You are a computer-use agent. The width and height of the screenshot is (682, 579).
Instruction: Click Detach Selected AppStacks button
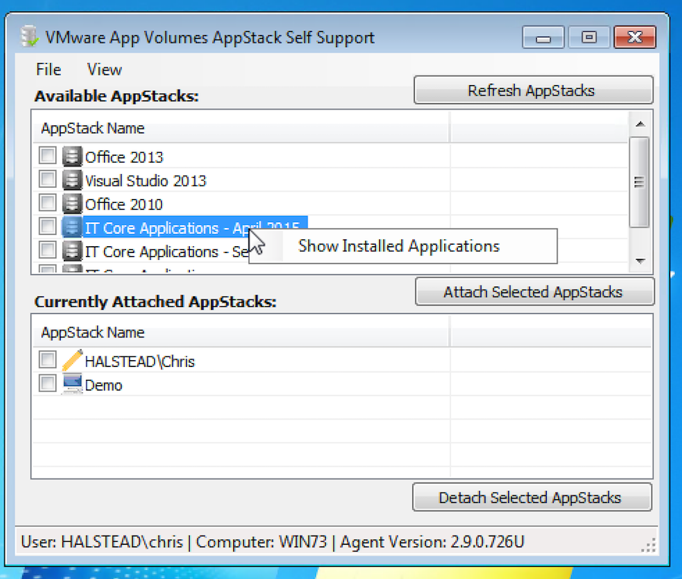point(530,498)
